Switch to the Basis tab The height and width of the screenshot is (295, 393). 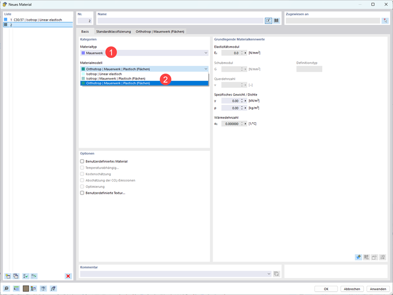click(85, 32)
